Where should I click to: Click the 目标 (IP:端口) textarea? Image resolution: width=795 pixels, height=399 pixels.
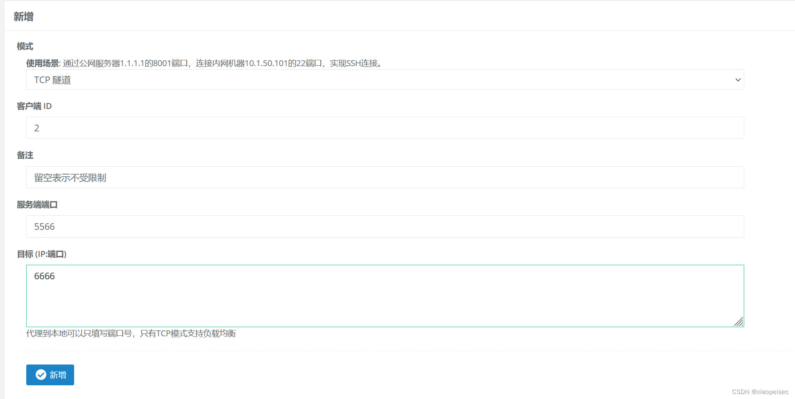(385, 296)
